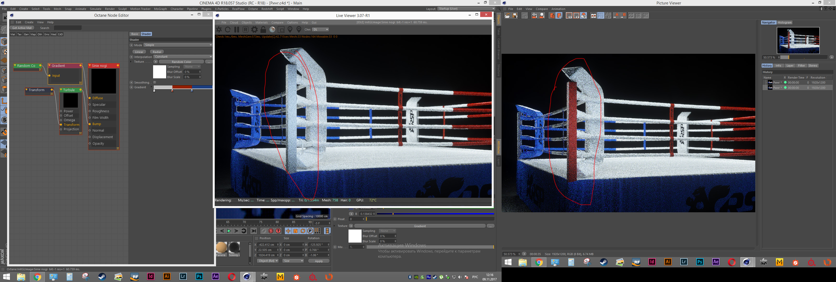836x282 pixels.
Task: Open the Interpolation Constant dropdown
Action: pos(183,57)
